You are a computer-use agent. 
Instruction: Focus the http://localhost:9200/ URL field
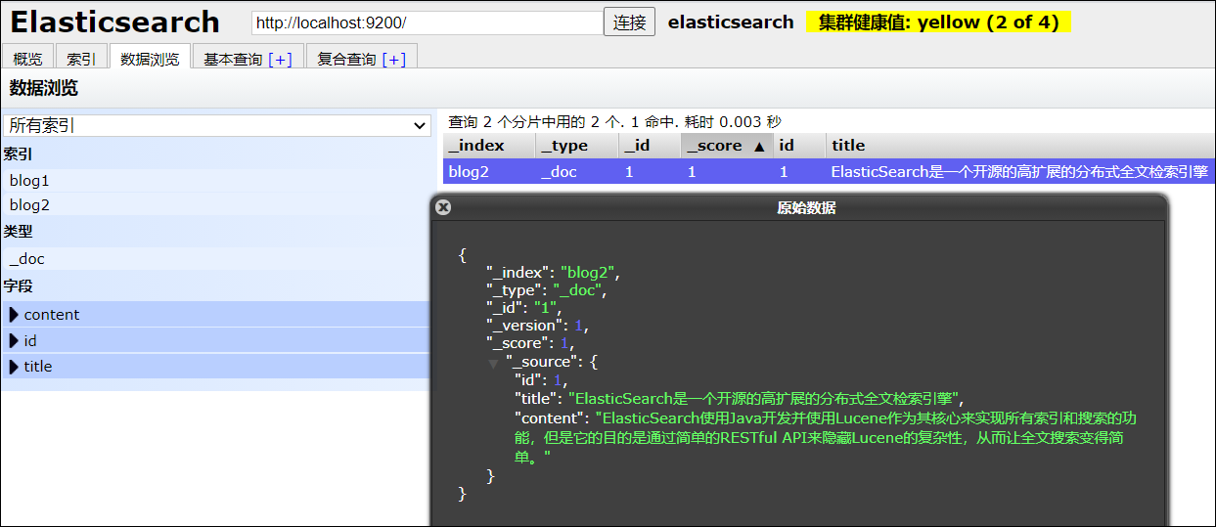[x=428, y=22]
